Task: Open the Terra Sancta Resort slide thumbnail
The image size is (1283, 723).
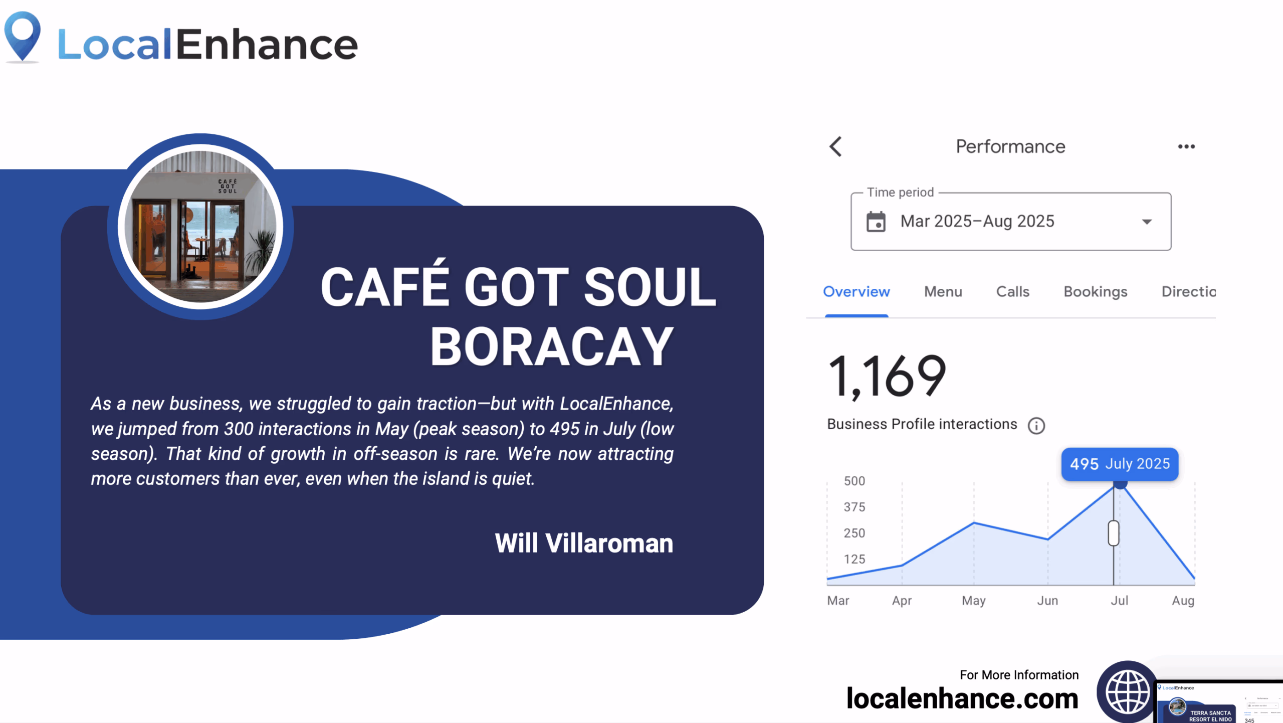Action: click(1219, 702)
